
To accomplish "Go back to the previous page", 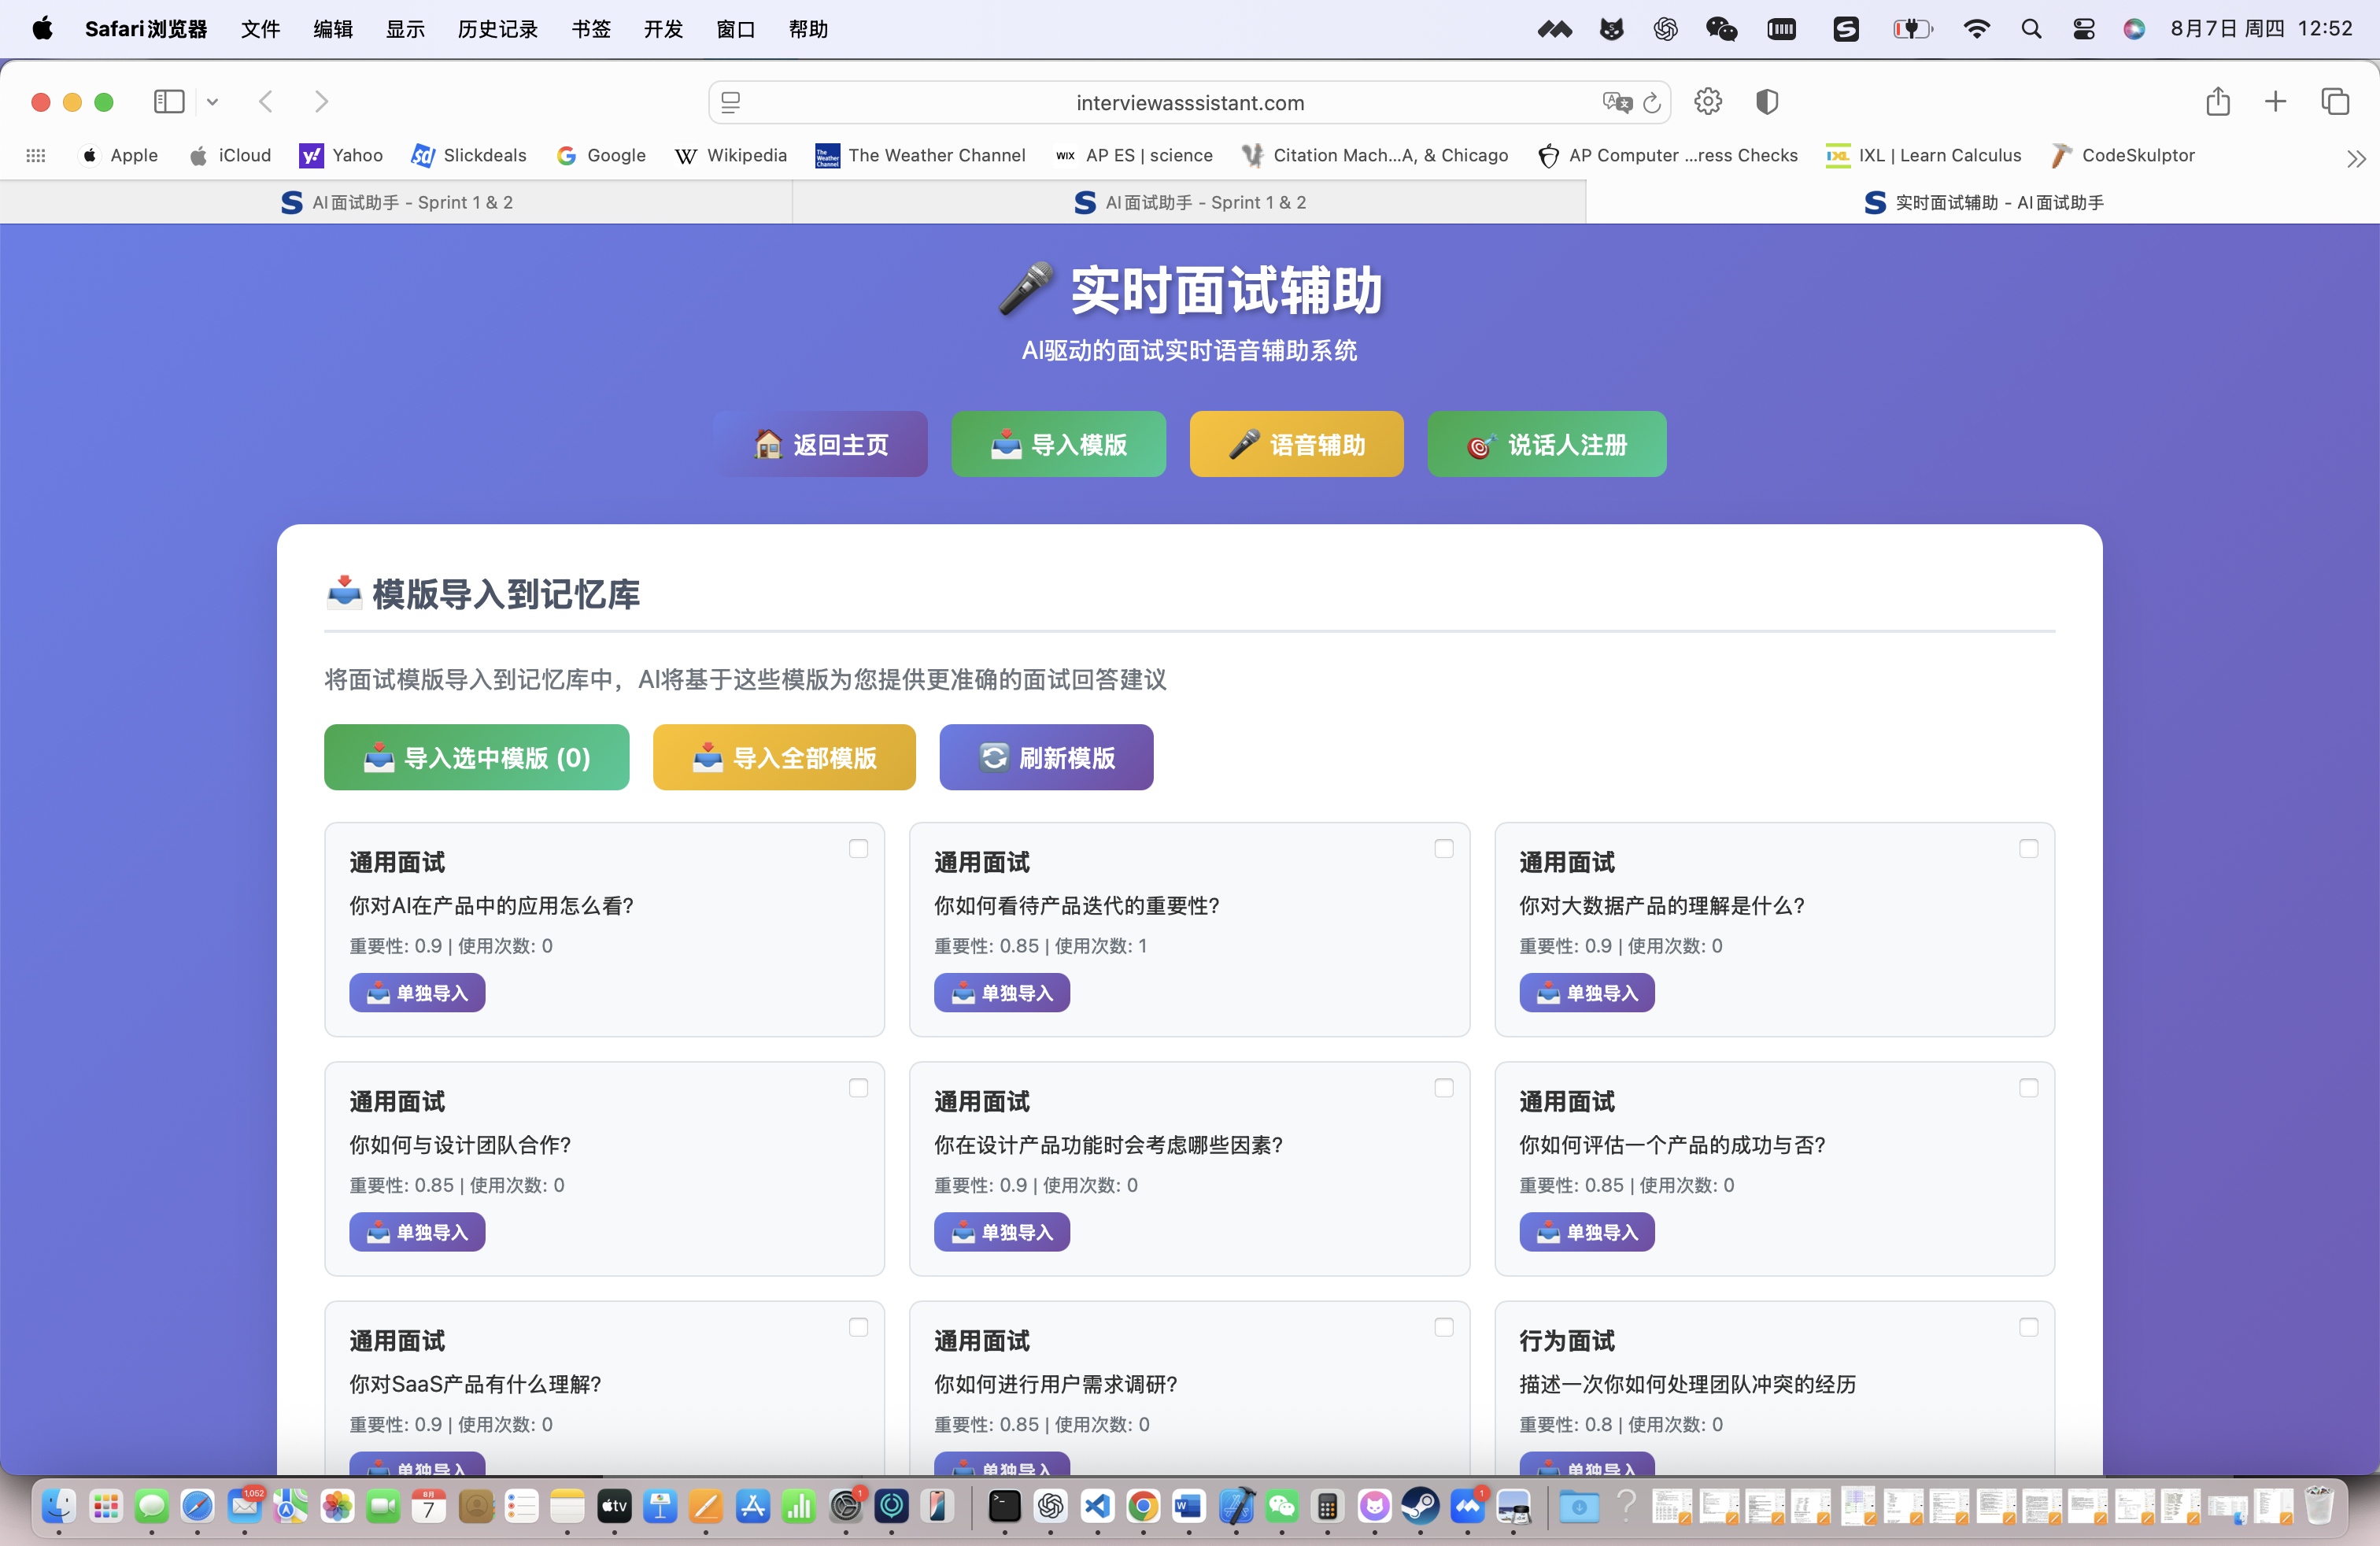I will pyautogui.click(x=266, y=102).
